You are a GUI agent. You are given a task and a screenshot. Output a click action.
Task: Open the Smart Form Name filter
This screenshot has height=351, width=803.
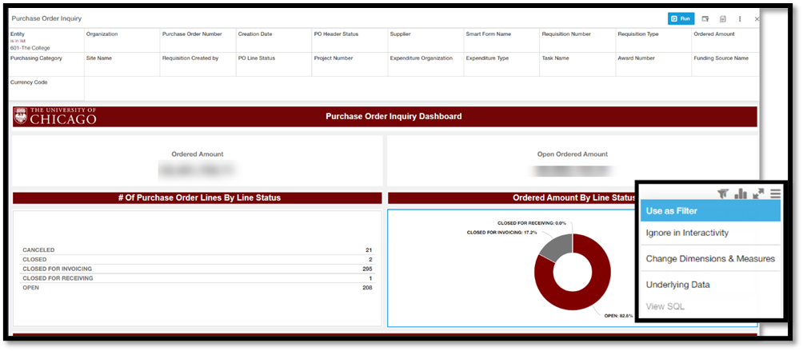click(501, 41)
